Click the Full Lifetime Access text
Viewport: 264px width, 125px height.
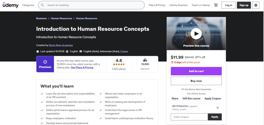[196, 94]
